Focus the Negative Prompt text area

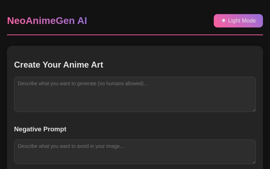[135, 152]
